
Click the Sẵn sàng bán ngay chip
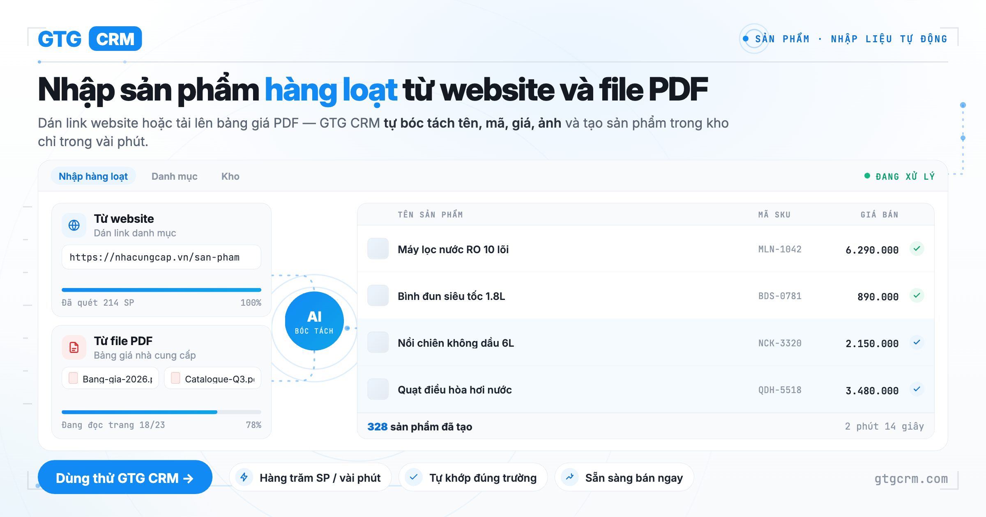[x=624, y=477]
